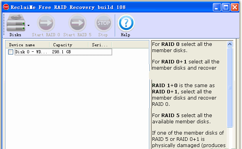The image size is (242, 149).
Task: Click the 'RAID 1+0 is the same as' text
Action: click(x=183, y=86)
